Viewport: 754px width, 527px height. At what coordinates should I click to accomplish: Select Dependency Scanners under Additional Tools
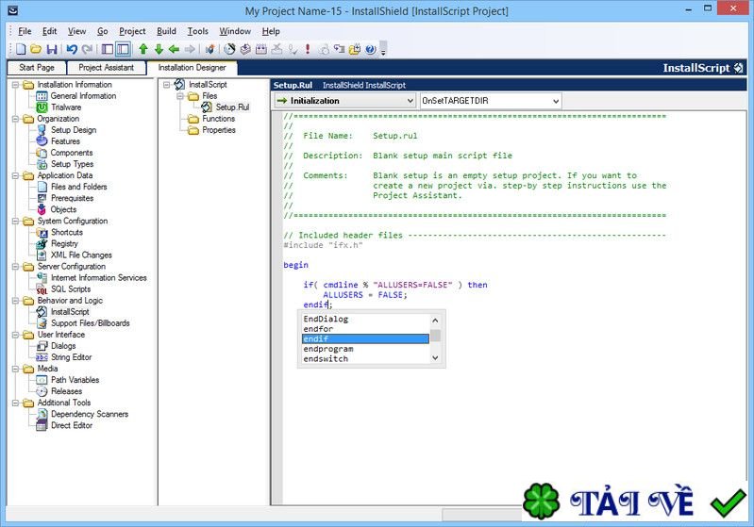(x=89, y=414)
